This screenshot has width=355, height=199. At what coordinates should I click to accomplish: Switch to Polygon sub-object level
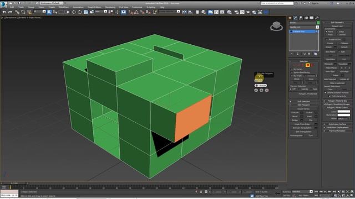[x=307, y=65]
